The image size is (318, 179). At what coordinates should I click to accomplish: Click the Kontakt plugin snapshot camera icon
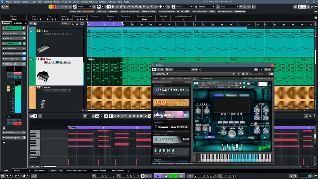(256, 69)
